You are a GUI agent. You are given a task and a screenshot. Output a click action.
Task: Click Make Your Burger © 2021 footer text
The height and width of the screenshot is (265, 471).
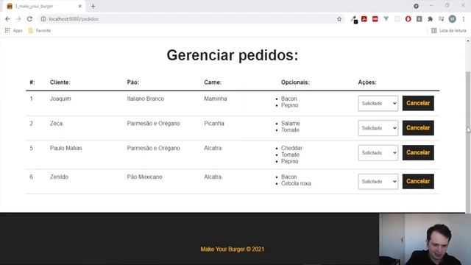(233, 249)
